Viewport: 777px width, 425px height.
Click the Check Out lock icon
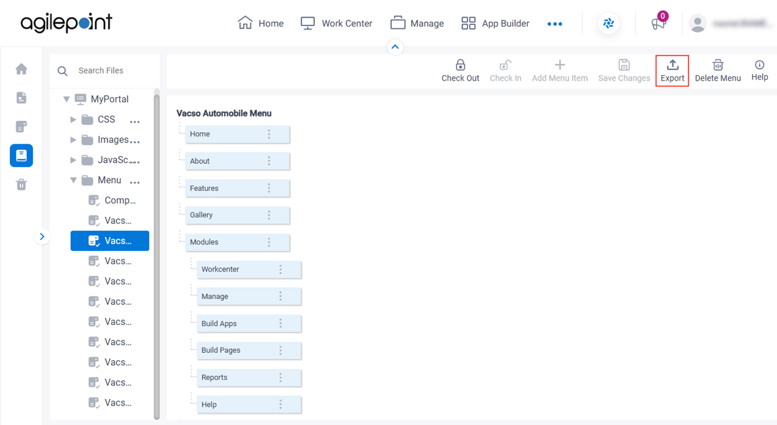tap(460, 65)
